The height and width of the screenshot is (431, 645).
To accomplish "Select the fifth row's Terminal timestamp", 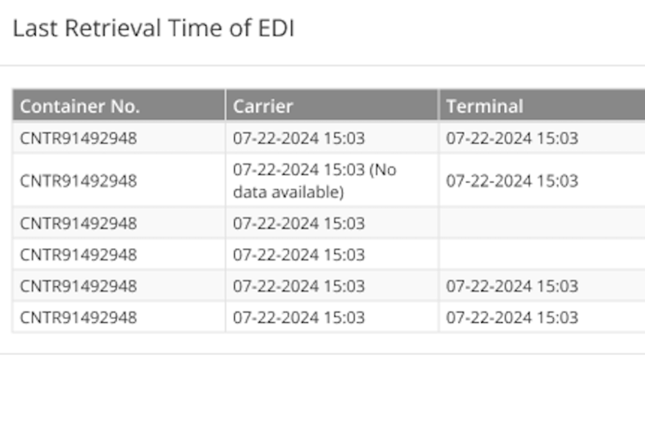I will point(512,286).
